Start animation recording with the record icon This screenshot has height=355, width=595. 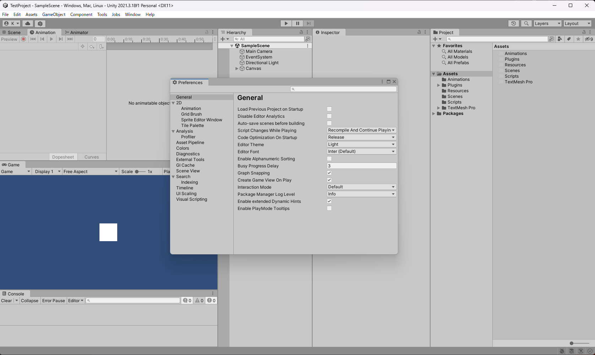(23, 39)
